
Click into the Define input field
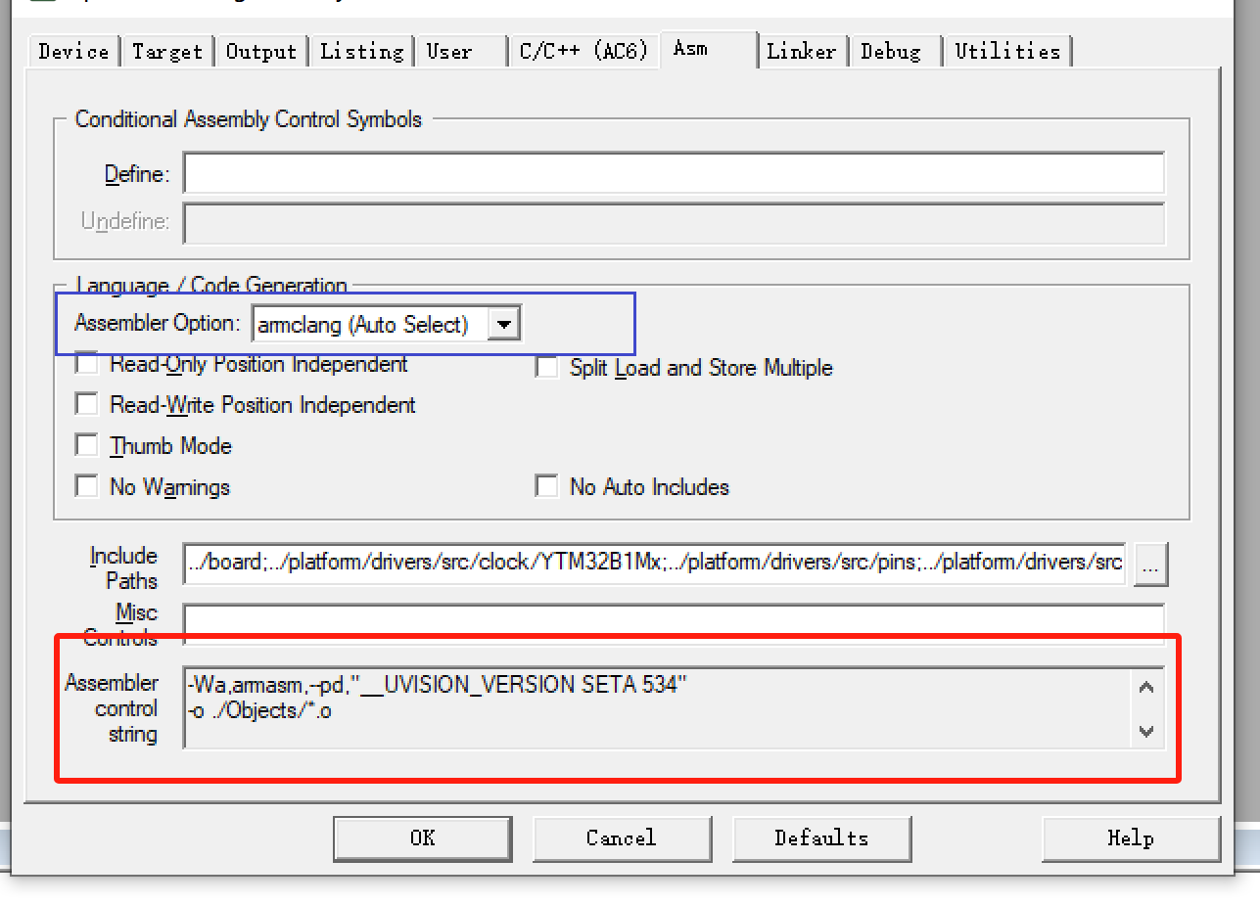pyautogui.click(x=674, y=174)
